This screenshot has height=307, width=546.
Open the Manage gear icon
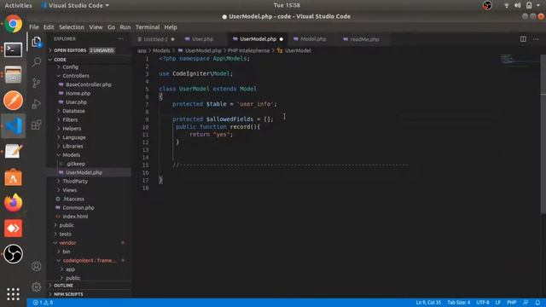click(36, 287)
